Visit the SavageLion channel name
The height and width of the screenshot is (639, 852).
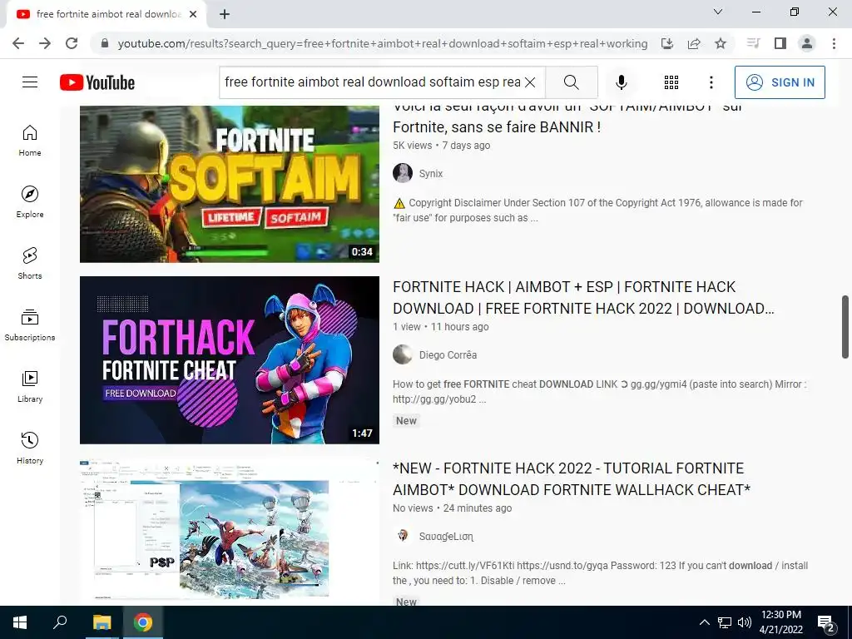446,537
